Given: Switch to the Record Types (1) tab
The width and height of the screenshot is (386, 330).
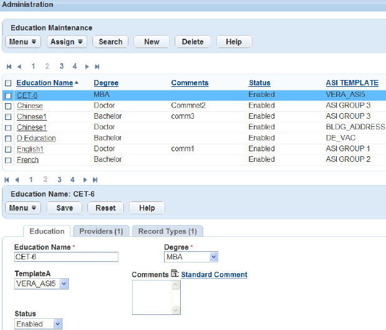Looking at the screenshot, I should [167, 231].
